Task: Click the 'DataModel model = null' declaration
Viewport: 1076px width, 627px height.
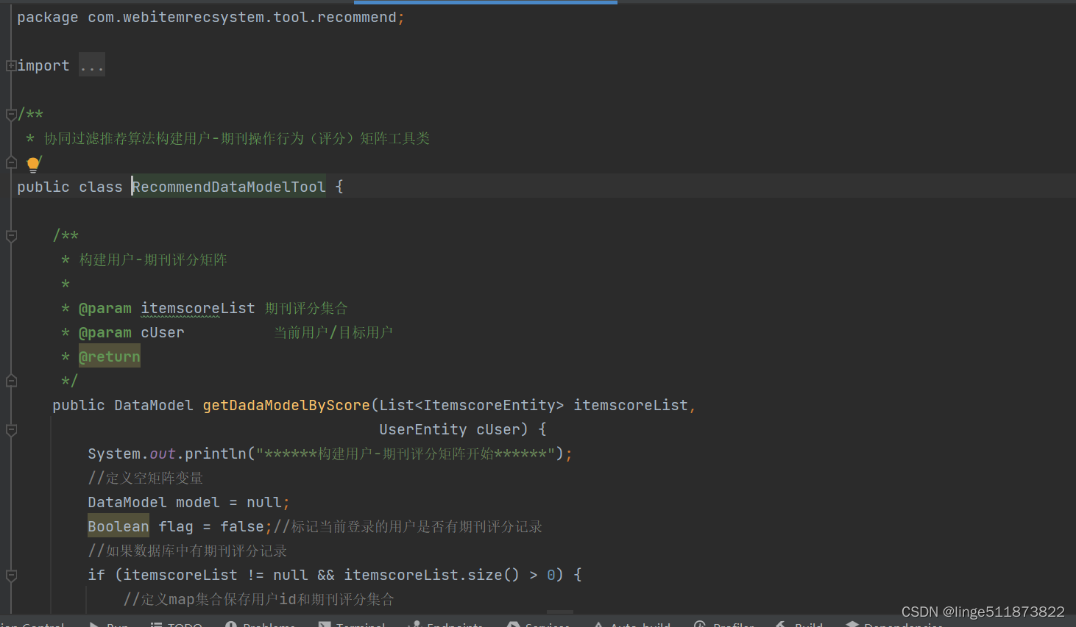Action: 188,502
